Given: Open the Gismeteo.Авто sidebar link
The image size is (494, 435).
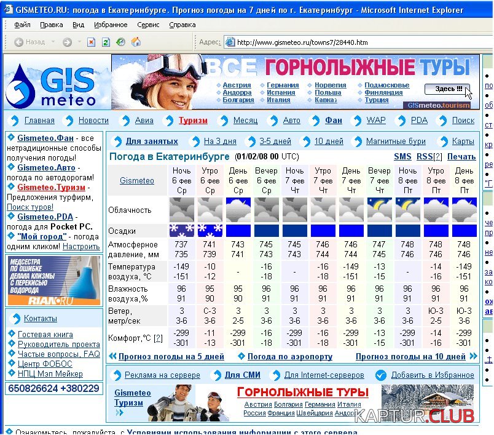Looking at the screenshot, I should tap(46, 168).
